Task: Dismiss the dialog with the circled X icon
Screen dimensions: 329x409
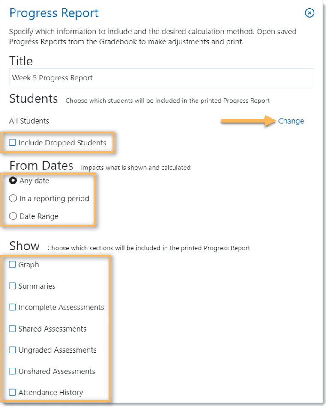Action: [309, 13]
